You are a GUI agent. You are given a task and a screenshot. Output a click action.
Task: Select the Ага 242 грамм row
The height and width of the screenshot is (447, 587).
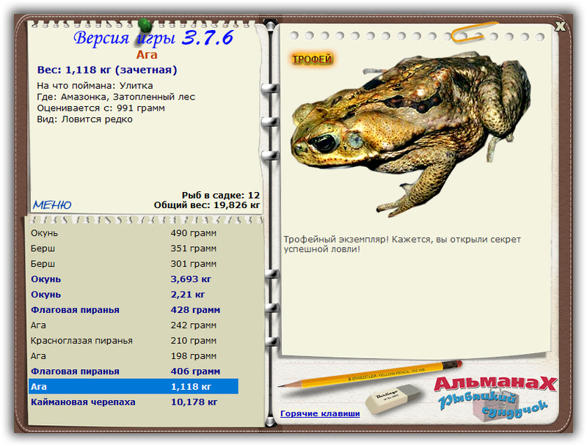pyautogui.click(x=134, y=325)
